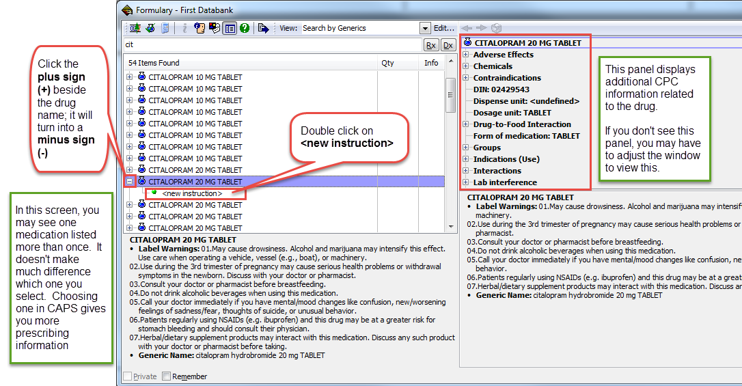Collapse the selected CITALOPRAM 20 MG TABLET
The height and width of the screenshot is (386, 742).
130,182
